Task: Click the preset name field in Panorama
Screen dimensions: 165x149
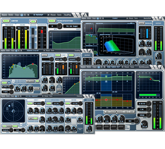Action: [32, 96]
